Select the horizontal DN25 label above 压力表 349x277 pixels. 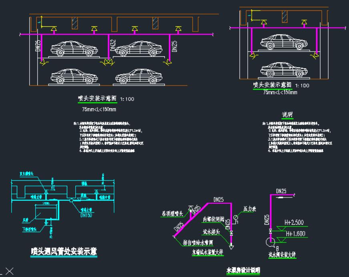click(x=219, y=199)
